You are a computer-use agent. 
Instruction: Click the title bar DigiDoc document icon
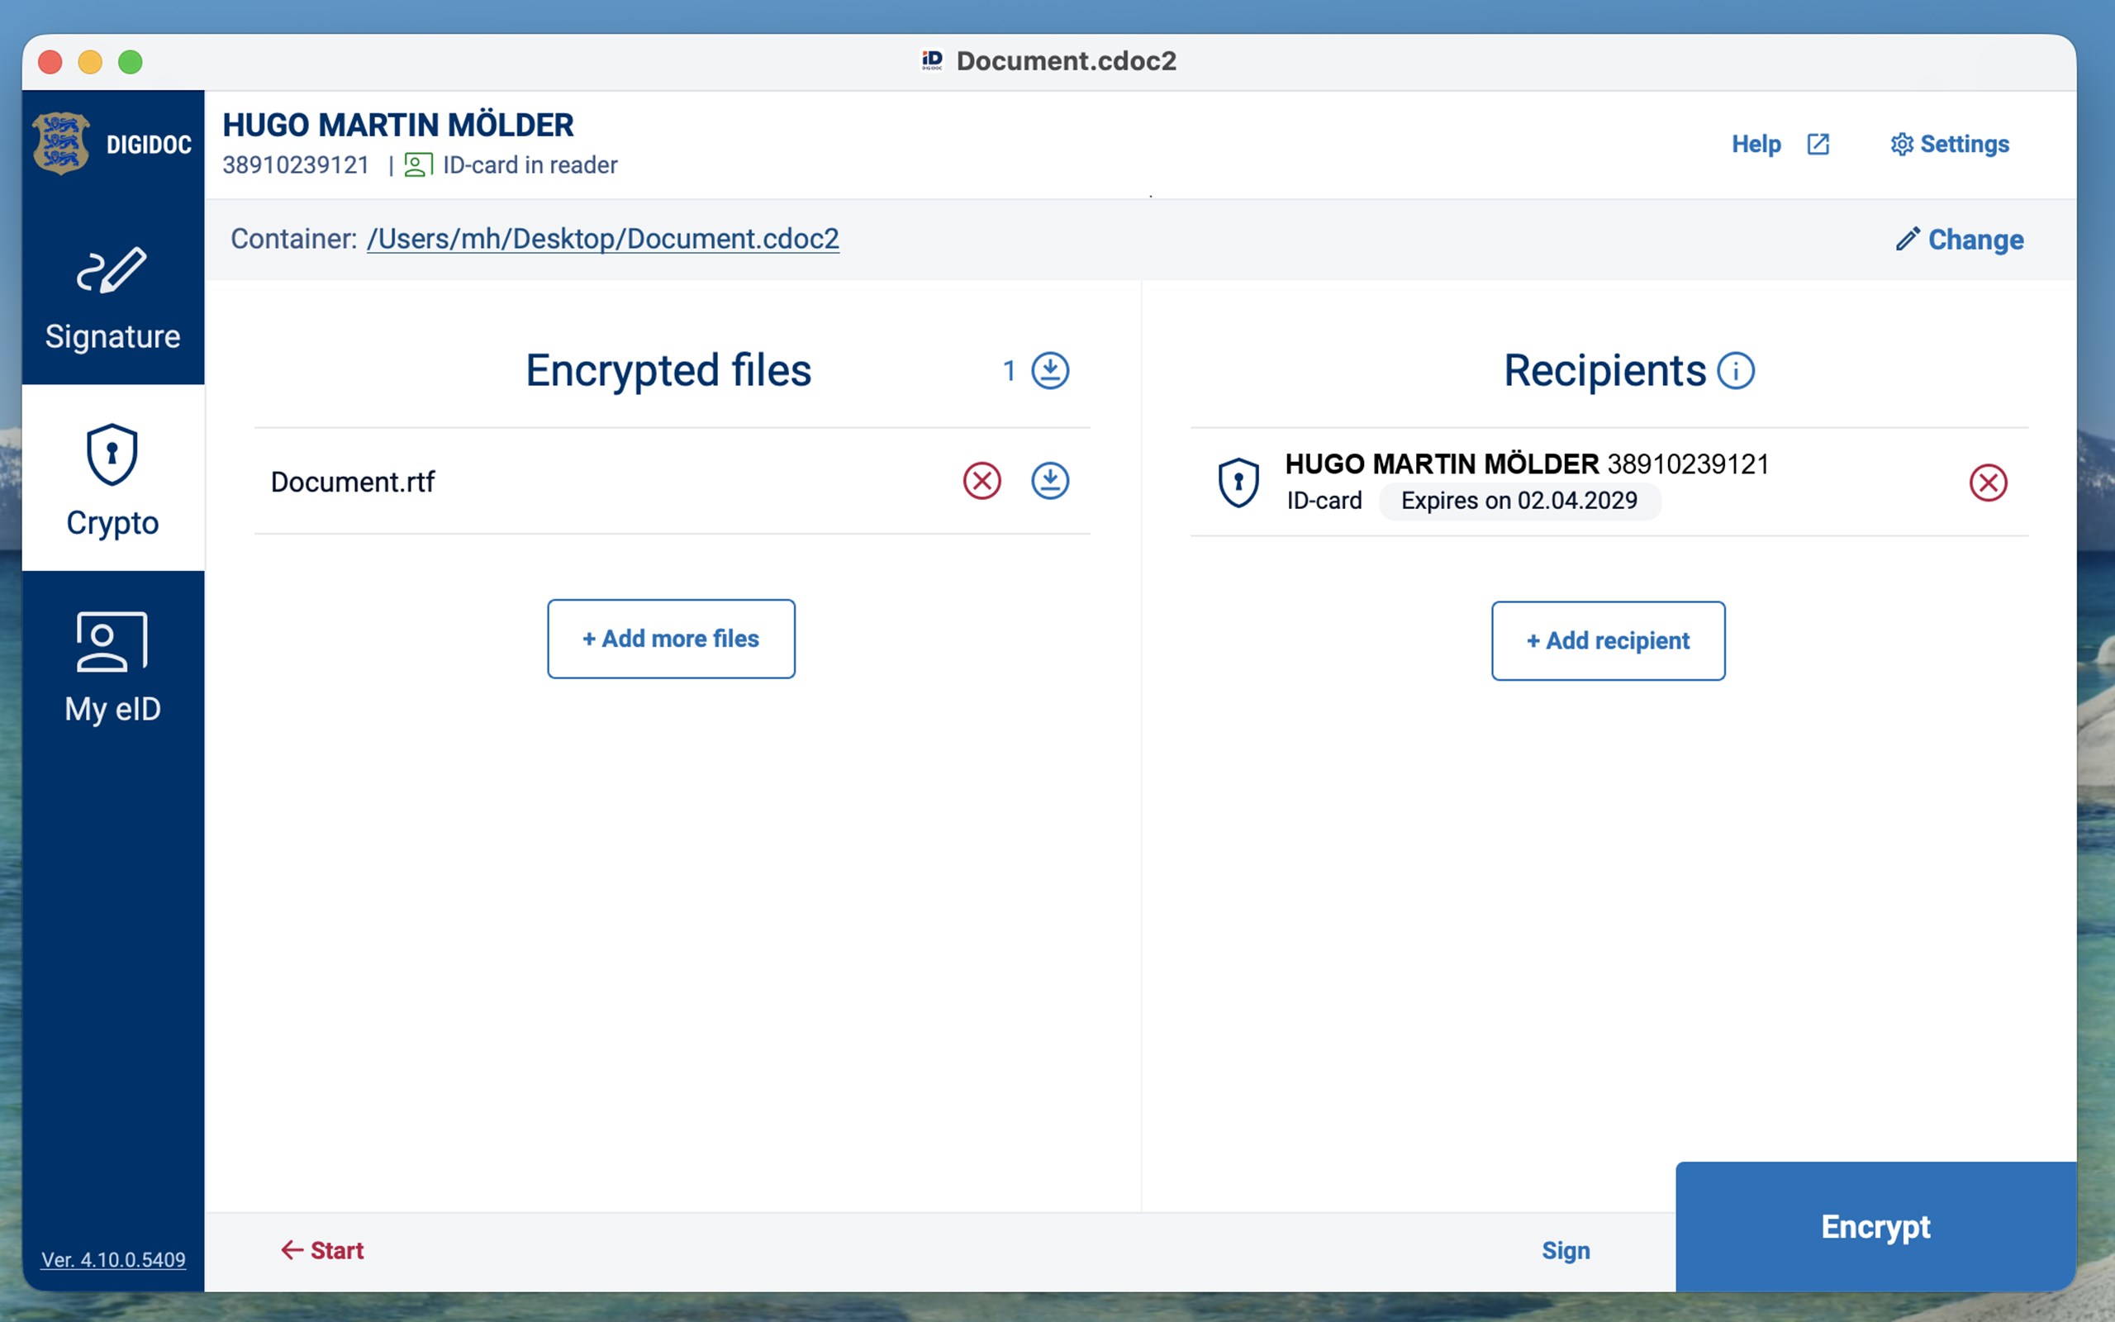[x=933, y=60]
